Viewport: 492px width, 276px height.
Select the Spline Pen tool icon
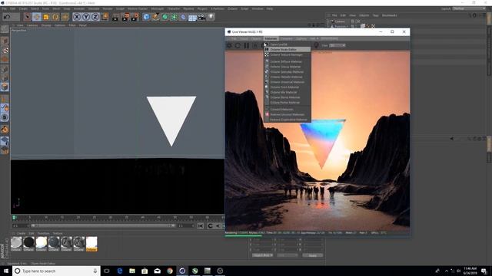pyautogui.click(x=155, y=17)
